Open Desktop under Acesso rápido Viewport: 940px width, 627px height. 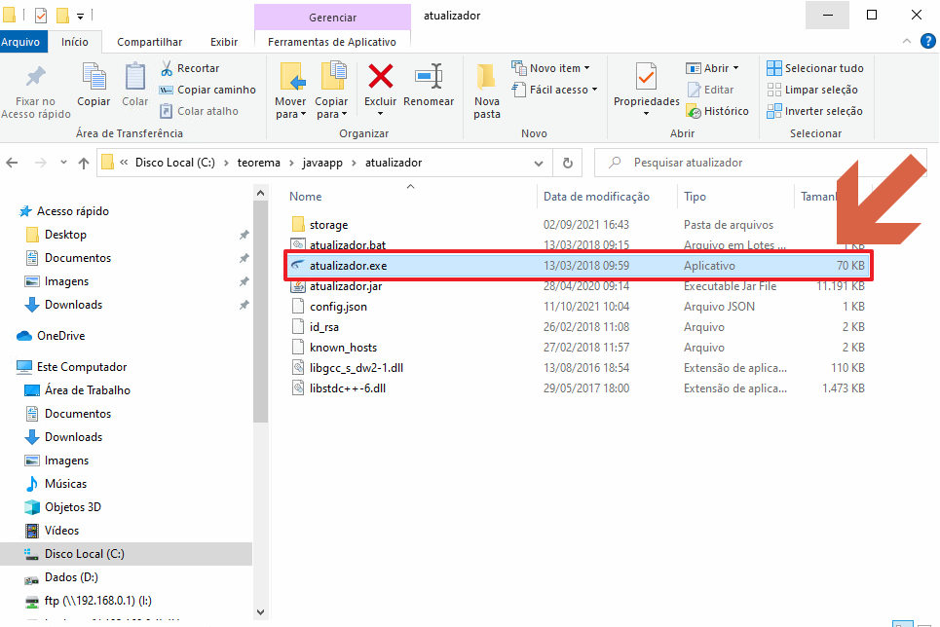[x=65, y=235]
